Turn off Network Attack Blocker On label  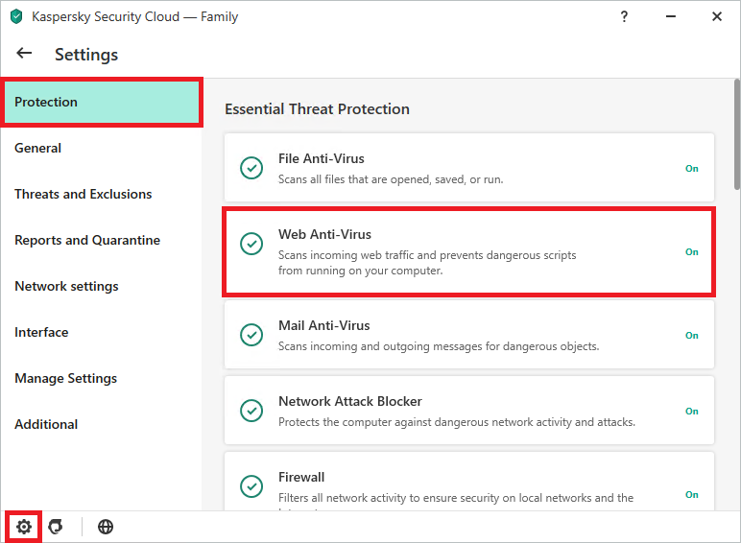tap(692, 412)
